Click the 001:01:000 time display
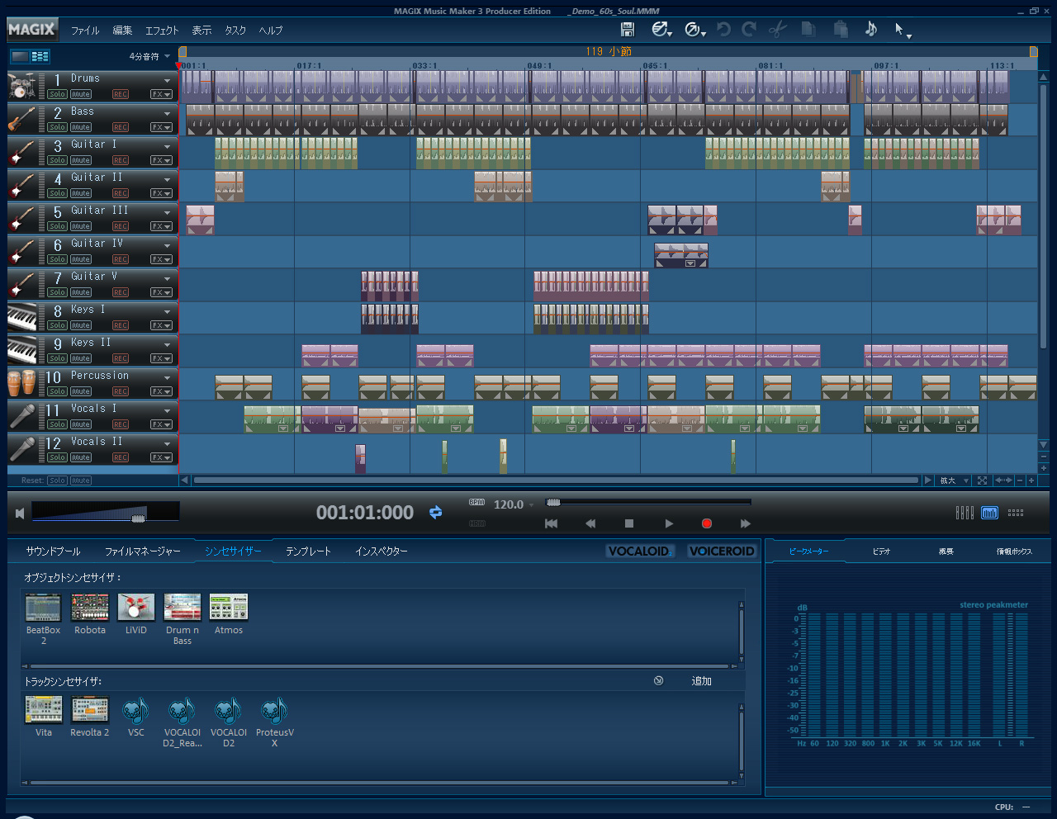This screenshot has width=1057, height=819. [x=365, y=513]
